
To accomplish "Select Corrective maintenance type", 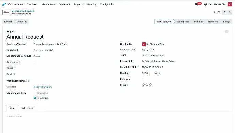I will pyautogui.click(x=35, y=93).
